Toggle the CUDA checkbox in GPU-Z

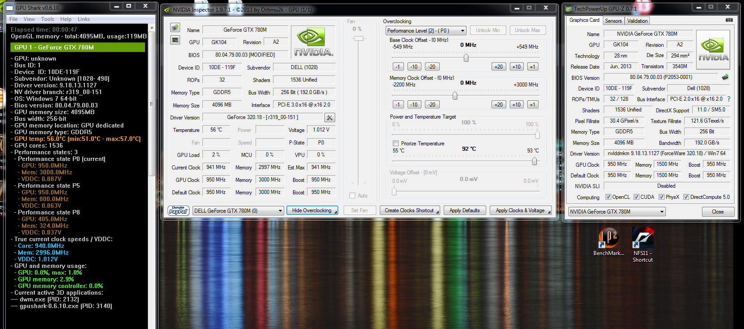(636, 197)
